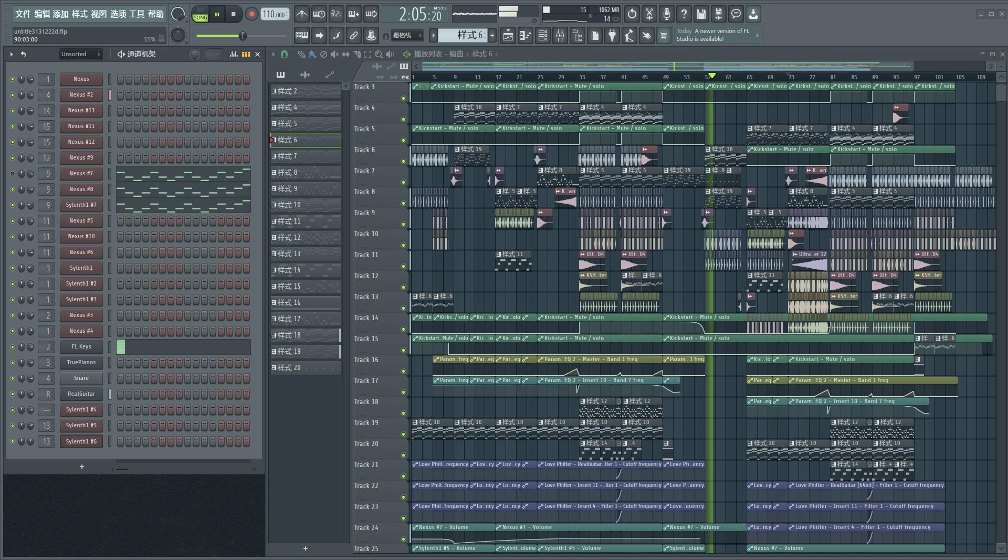
Task: Select the paint brush tool in playlist
Action: (x=312, y=54)
